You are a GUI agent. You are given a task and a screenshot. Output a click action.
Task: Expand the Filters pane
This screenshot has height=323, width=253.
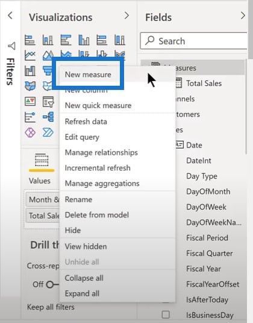10,64
